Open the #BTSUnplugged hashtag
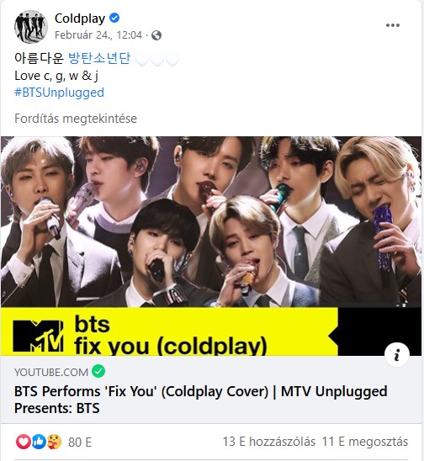The image size is (424, 461). tap(59, 93)
